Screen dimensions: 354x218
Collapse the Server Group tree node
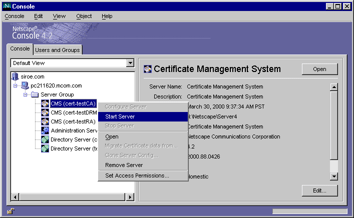[x=25, y=94]
